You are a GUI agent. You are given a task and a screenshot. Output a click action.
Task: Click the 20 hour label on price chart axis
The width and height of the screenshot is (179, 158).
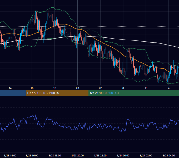point(77,88)
